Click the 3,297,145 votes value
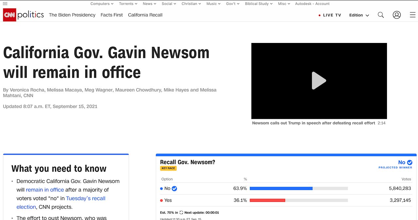 tap(400, 200)
